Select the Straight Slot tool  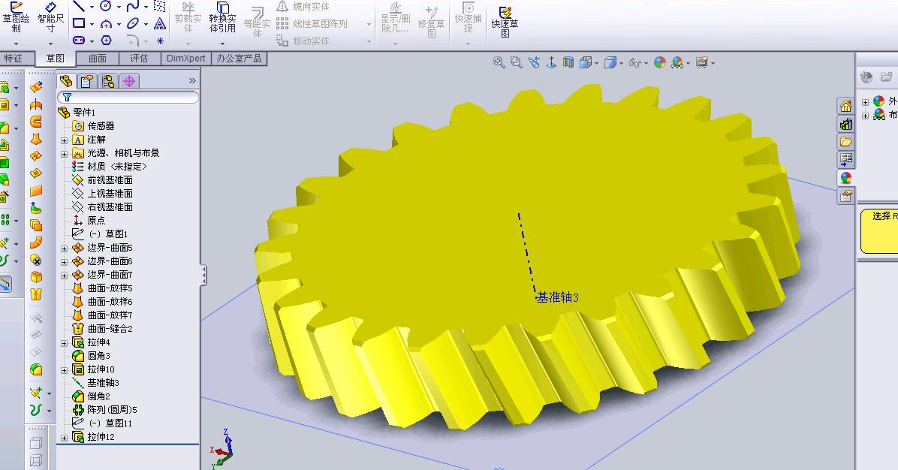pos(79,40)
